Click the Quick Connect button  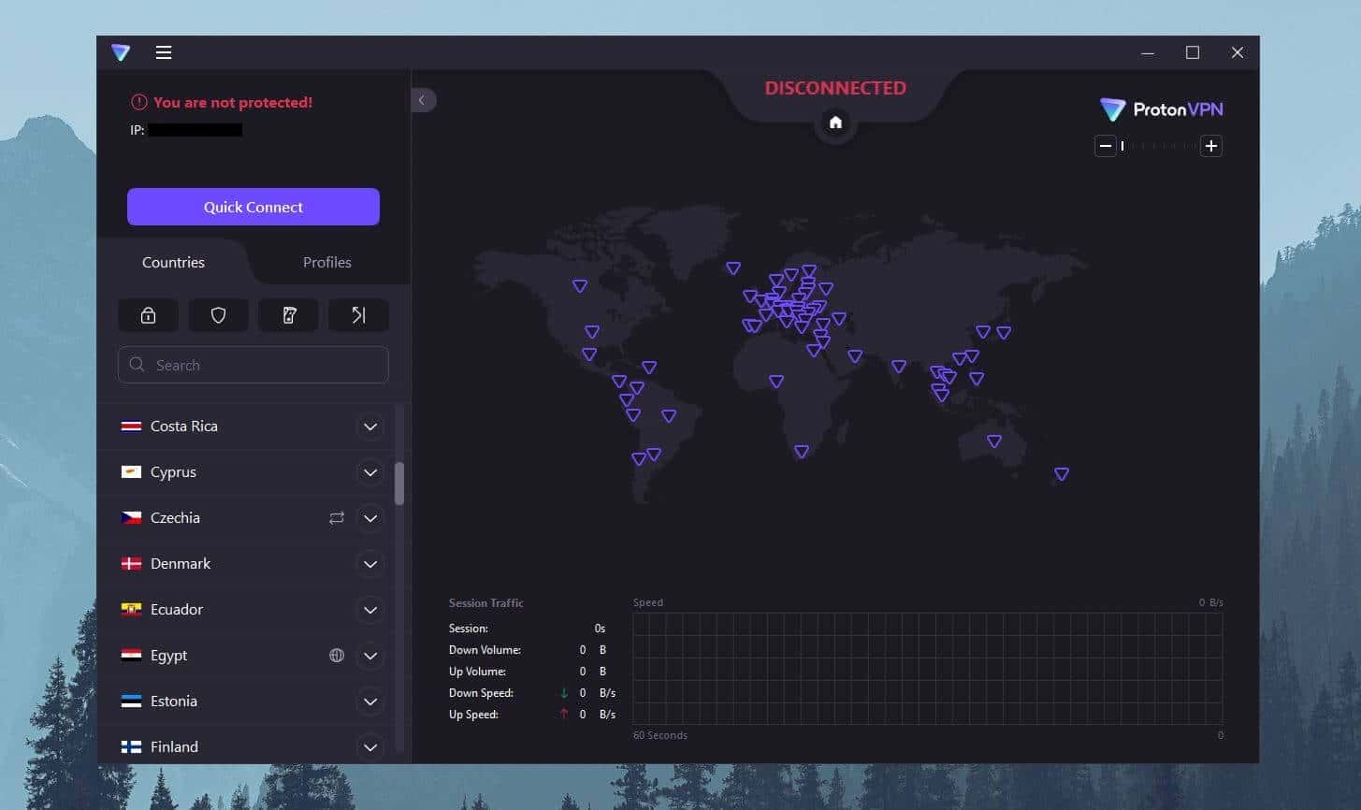(x=253, y=207)
